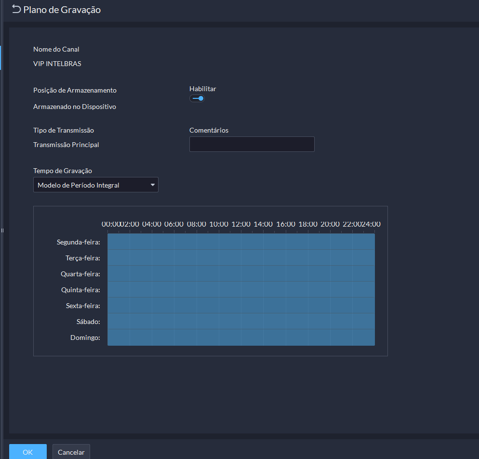The image size is (479, 459).
Task: Click the 18:00 time label
Action: coord(308,224)
